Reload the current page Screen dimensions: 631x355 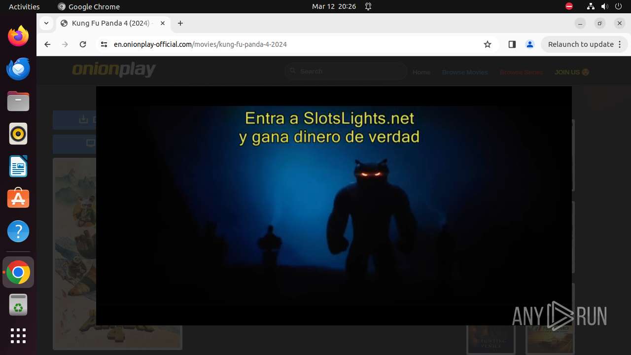[x=83, y=44]
